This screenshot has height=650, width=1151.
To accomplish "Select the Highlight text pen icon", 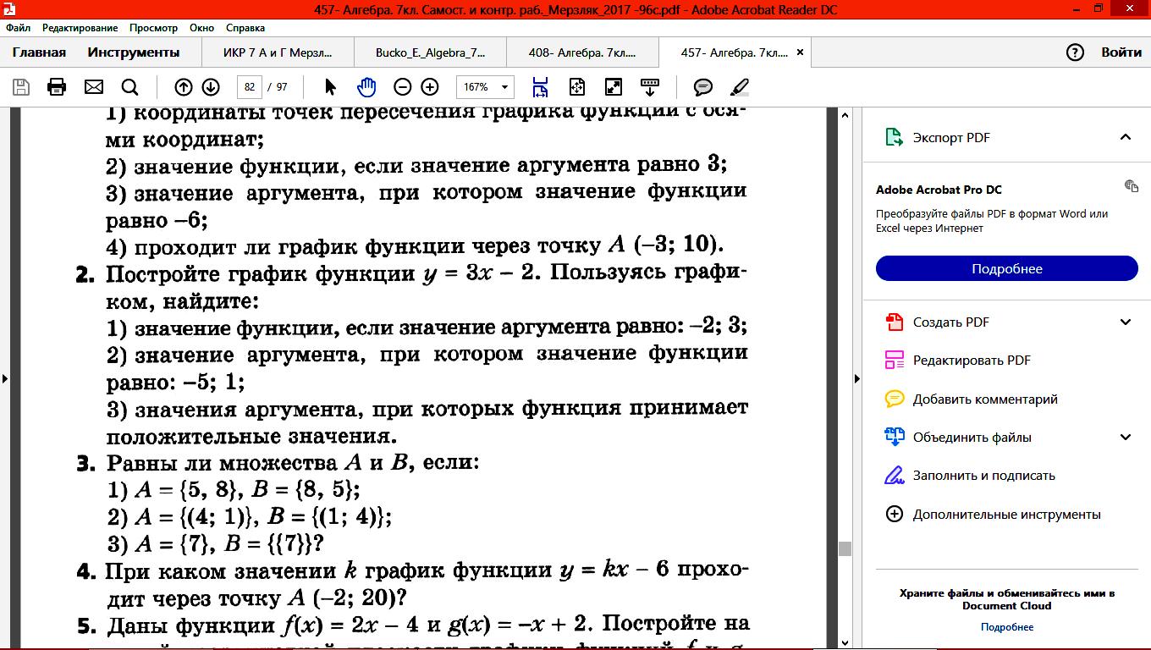I will (739, 87).
